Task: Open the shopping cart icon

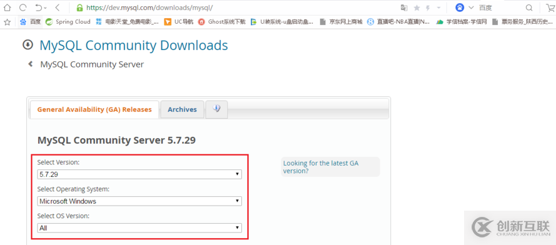Action: pyautogui.click(x=550, y=7)
